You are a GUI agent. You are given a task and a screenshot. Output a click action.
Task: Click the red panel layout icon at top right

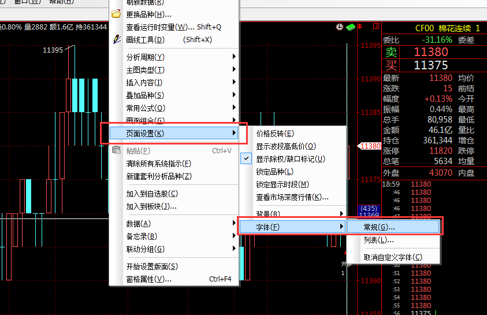click(x=376, y=27)
